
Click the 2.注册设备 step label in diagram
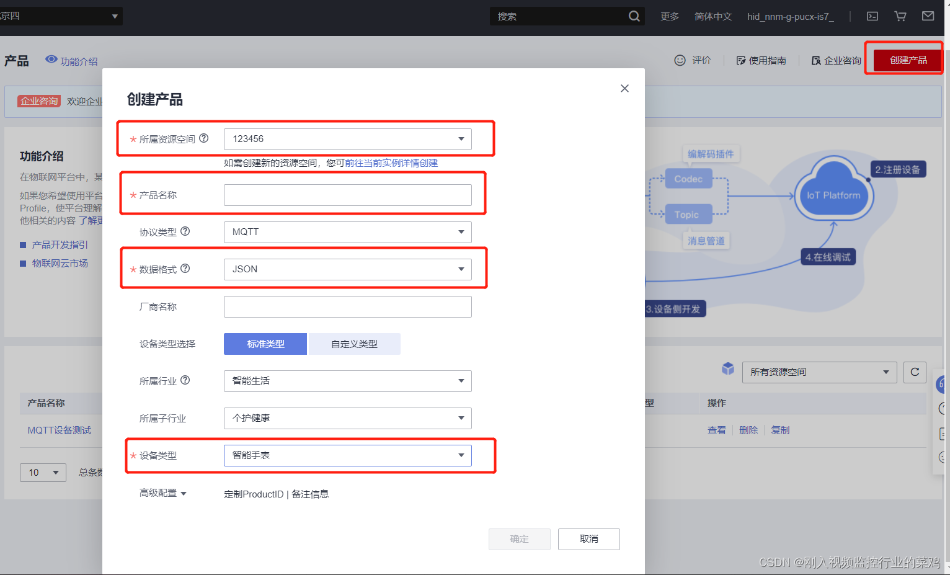(898, 169)
